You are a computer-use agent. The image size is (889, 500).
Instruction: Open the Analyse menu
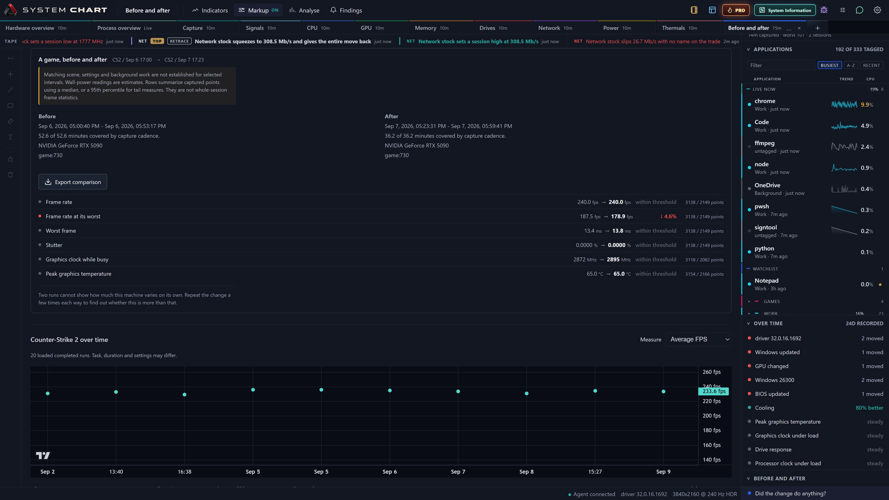pyautogui.click(x=304, y=10)
